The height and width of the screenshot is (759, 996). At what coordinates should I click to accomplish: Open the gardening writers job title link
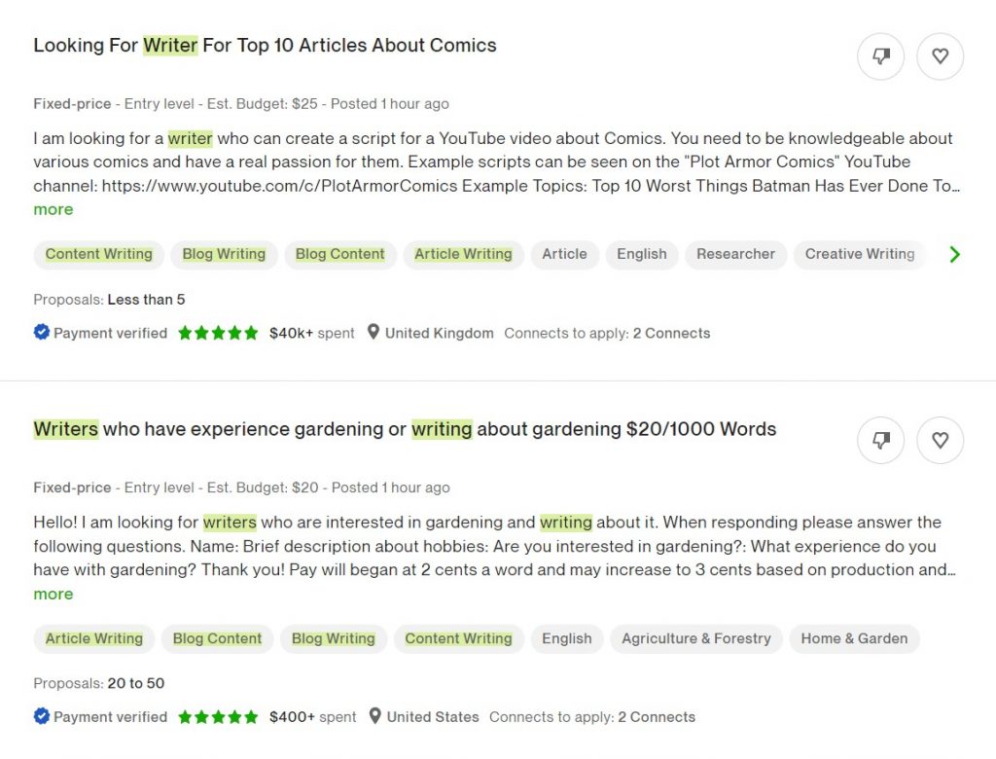[405, 429]
